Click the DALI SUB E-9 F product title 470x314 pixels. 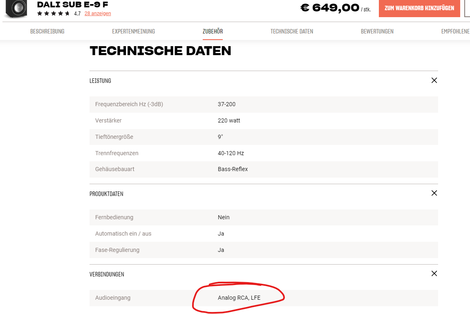[72, 4]
